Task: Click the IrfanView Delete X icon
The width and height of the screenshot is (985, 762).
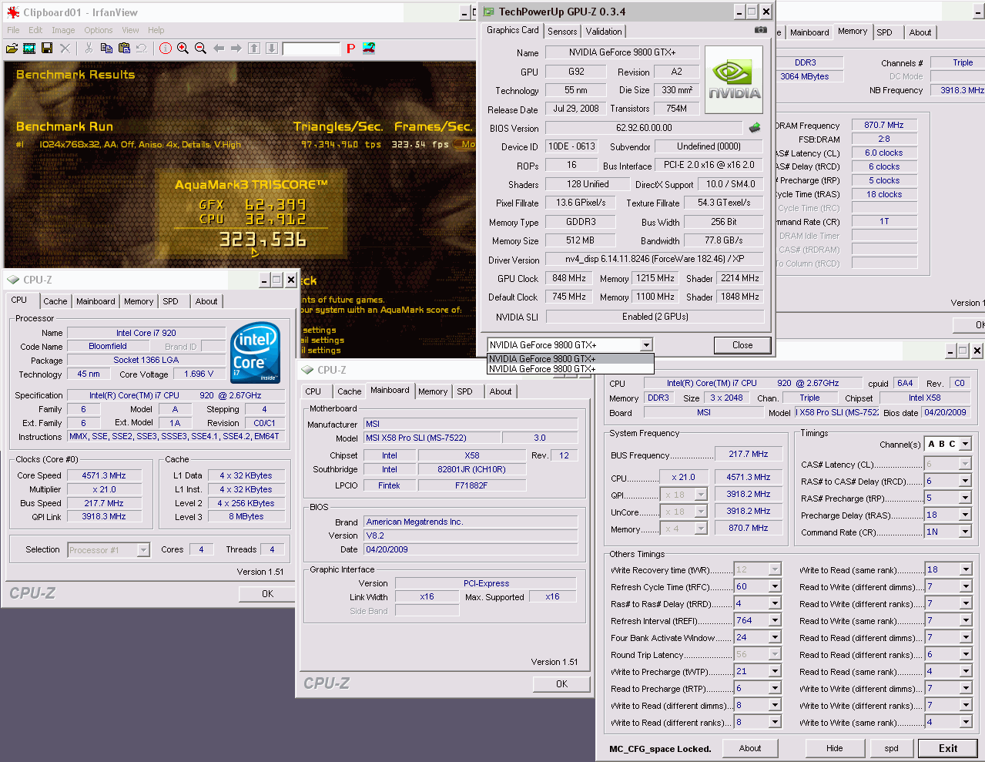Action: click(65, 49)
